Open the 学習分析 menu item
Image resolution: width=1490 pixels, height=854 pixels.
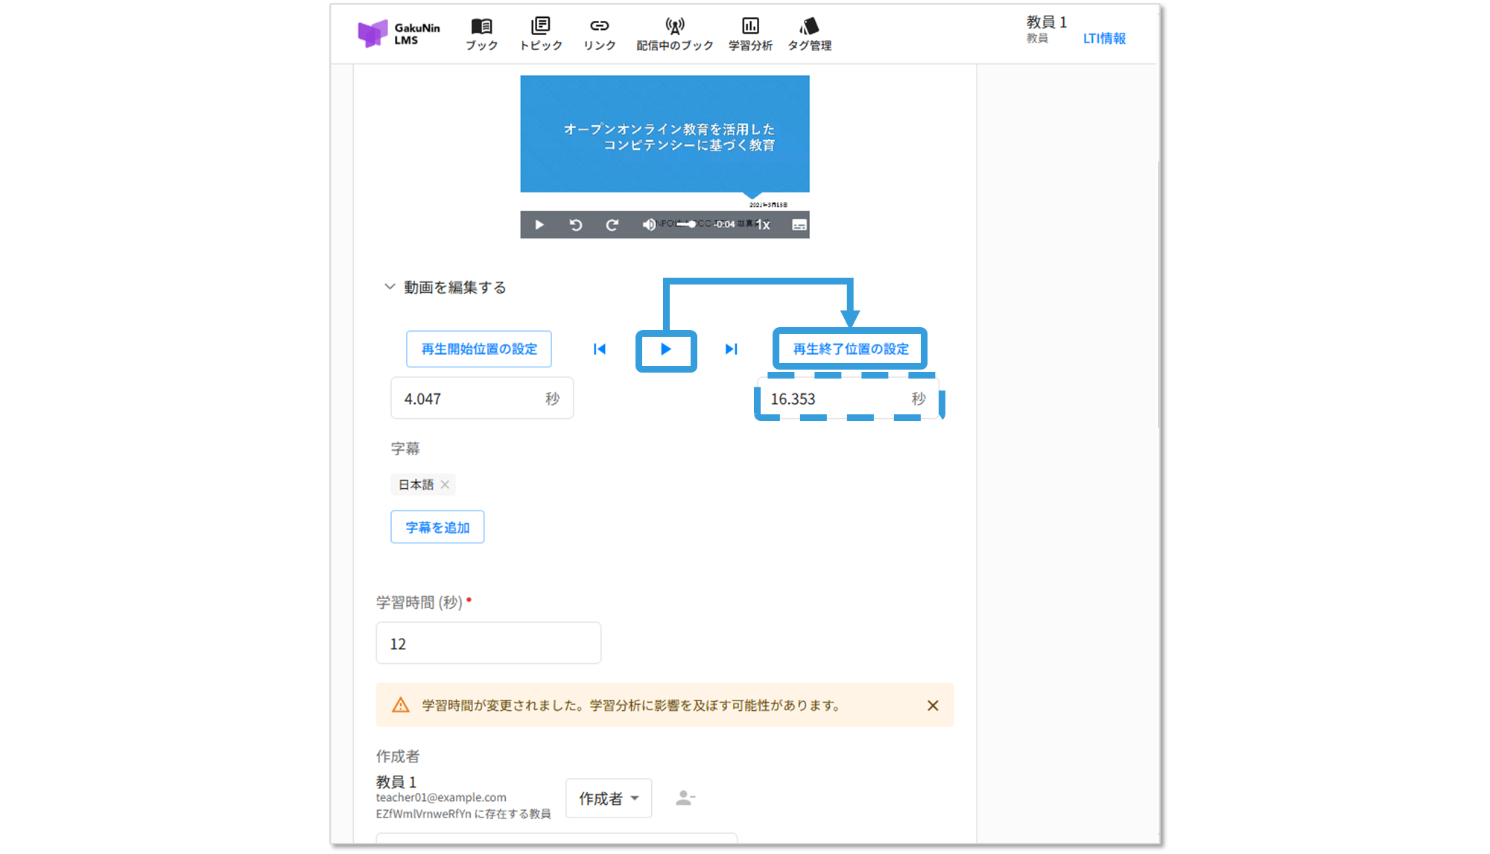(x=750, y=34)
